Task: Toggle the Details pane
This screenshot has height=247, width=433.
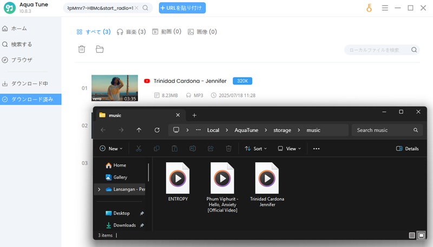Action: [x=408, y=148]
